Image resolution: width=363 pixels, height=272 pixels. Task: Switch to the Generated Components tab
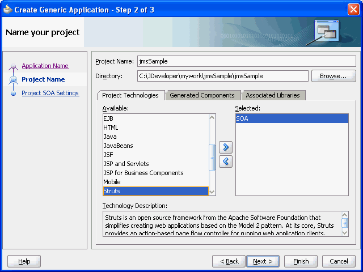click(202, 95)
